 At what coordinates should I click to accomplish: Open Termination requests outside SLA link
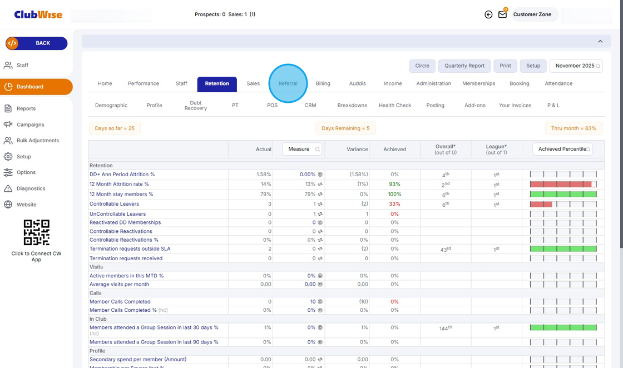point(130,249)
